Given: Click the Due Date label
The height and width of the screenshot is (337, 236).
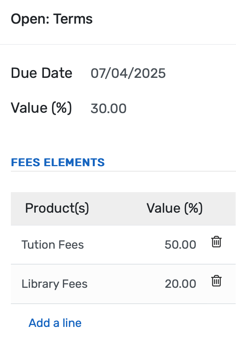Looking at the screenshot, I should click(42, 73).
